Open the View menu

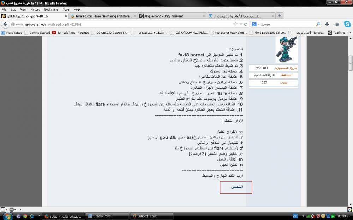23,10
